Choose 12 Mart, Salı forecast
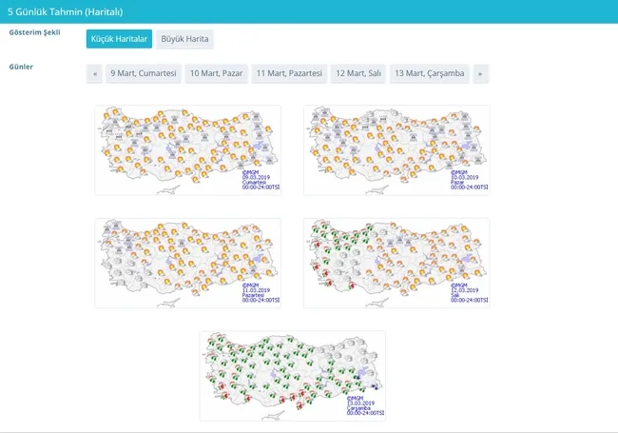Screen dimensions: 618x433 (358, 73)
